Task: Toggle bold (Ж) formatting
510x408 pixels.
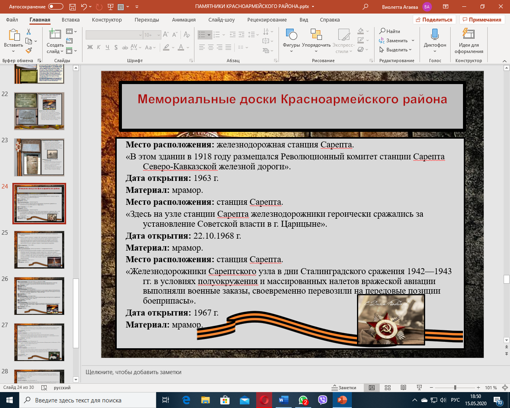Action: point(90,47)
